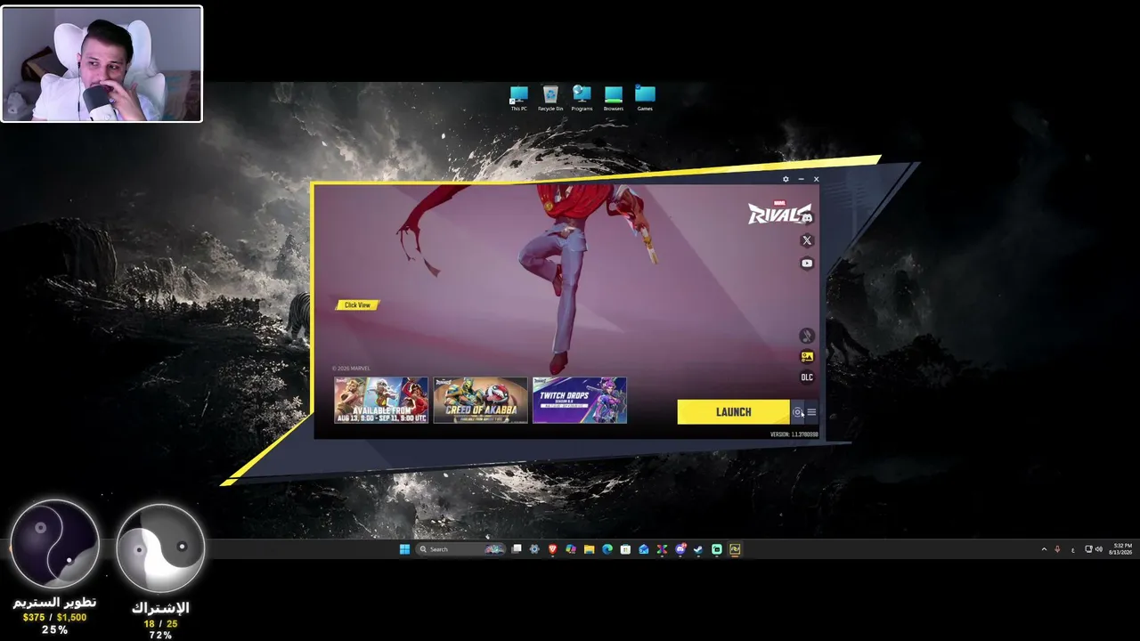Click the yellow LAUNCH button
The image size is (1140, 641).
coord(733,412)
